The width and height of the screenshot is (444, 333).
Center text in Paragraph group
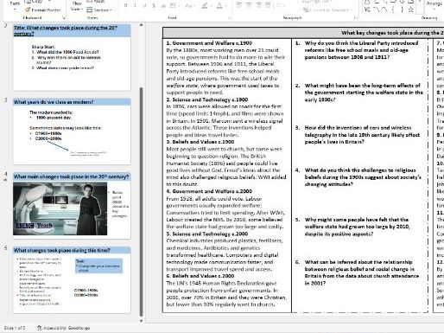pos(249,4)
